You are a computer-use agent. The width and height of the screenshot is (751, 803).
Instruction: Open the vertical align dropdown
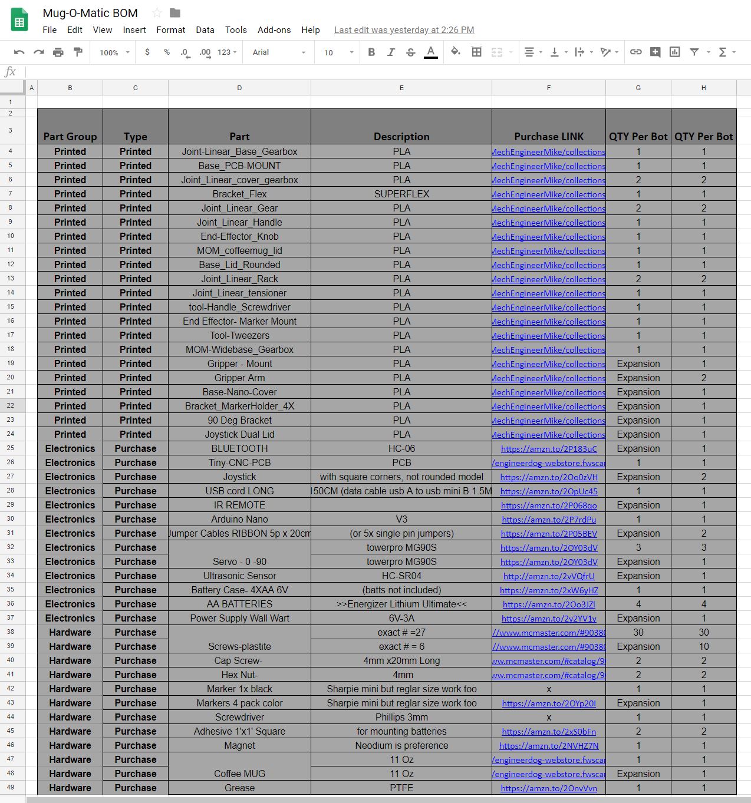pyautogui.click(x=558, y=52)
